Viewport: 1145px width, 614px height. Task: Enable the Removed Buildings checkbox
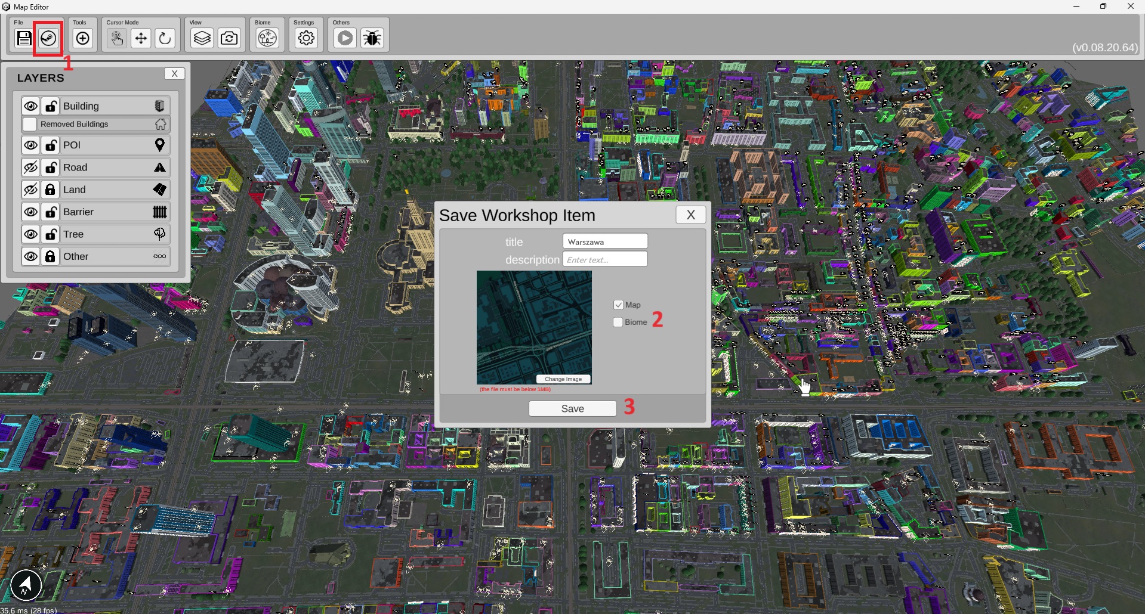click(29, 124)
